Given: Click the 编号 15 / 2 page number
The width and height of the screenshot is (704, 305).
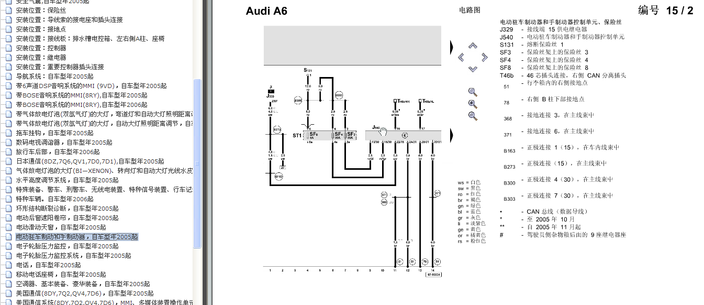Looking at the screenshot, I should coord(666,10).
